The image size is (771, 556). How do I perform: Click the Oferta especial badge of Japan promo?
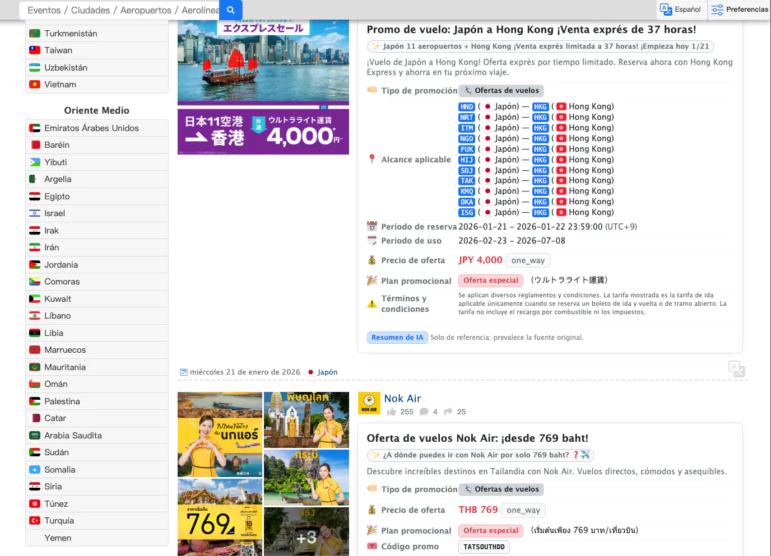pyautogui.click(x=491, y=281)
